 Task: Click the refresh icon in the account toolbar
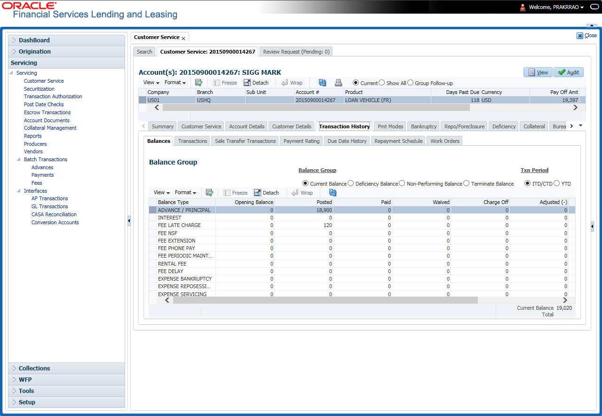click(322, 83)
